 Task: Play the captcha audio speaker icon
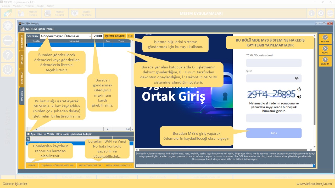click(x=299, y=97)
